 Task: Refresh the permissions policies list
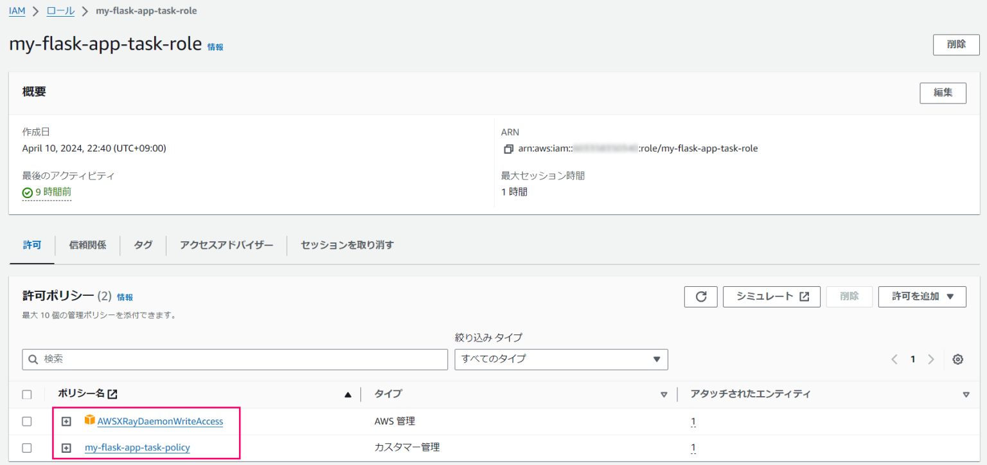click(x=700, y=296)
